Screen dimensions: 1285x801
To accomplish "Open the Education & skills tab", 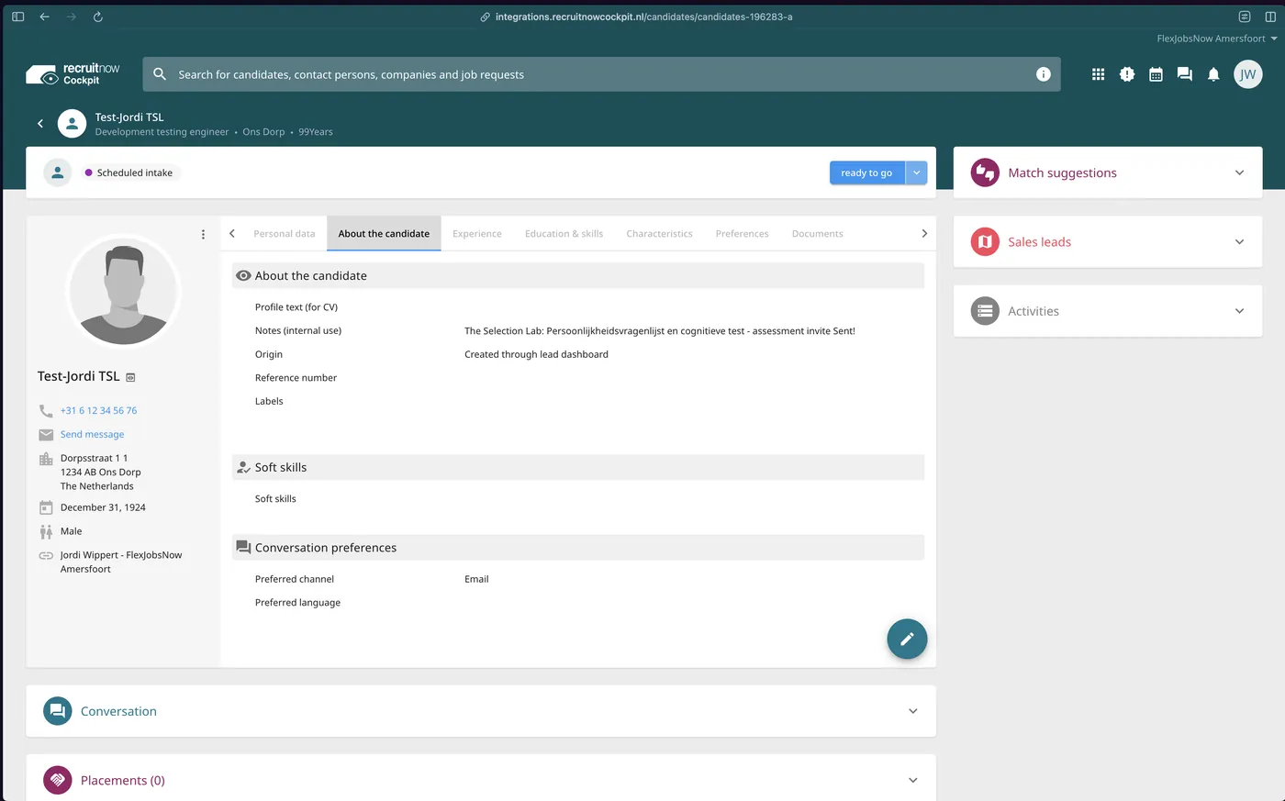I will (564, 234).
